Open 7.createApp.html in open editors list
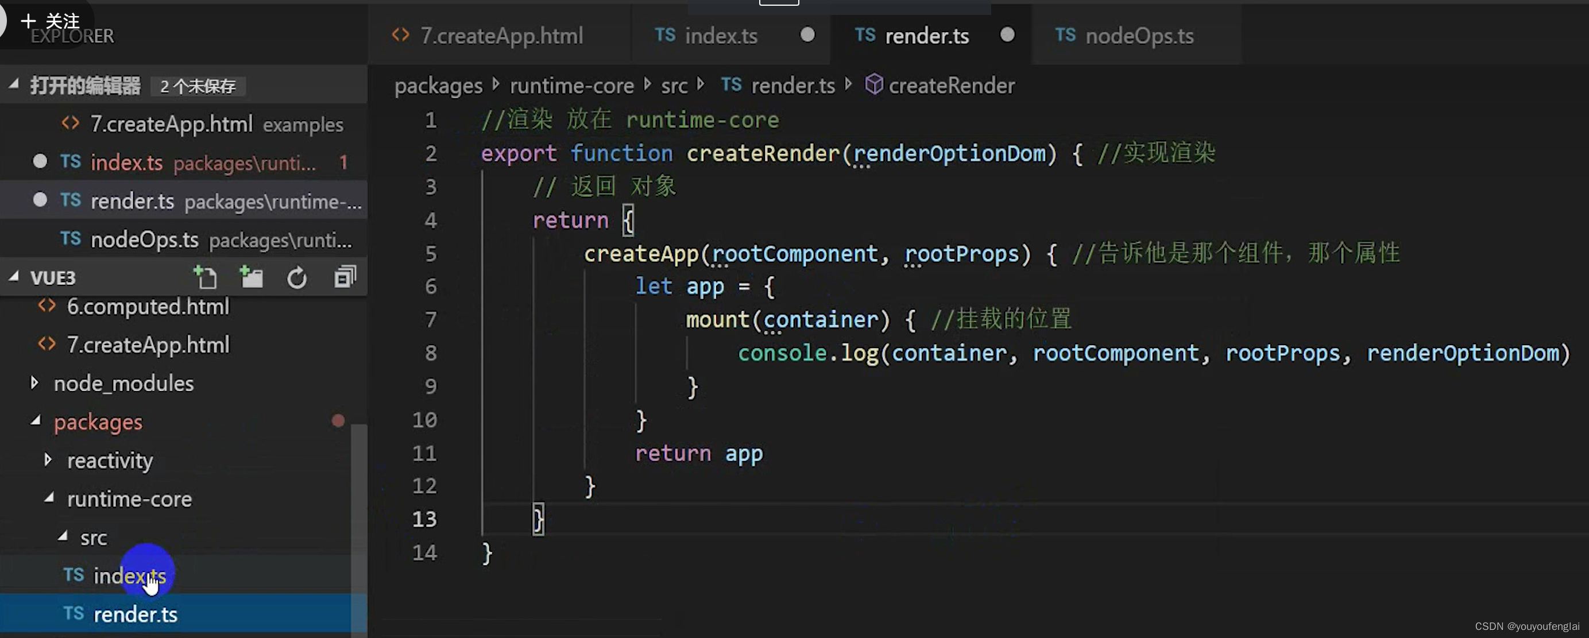The image size is (1589, 638). (184, 123)
